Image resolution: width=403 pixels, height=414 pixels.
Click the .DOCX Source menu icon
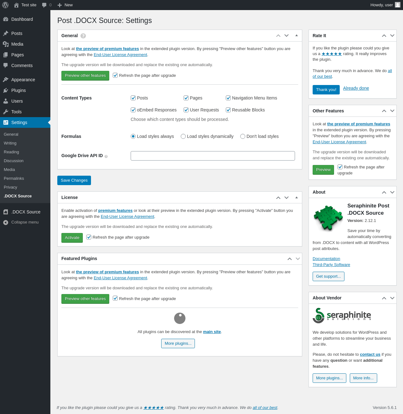click(6, 212)
